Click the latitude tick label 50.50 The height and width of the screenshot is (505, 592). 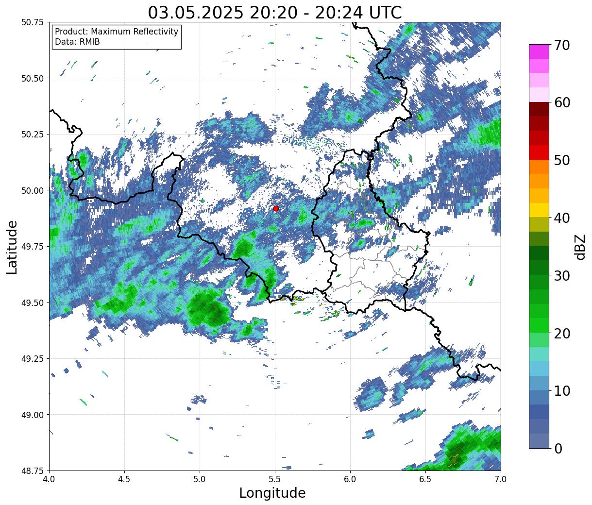pos(33,78)
